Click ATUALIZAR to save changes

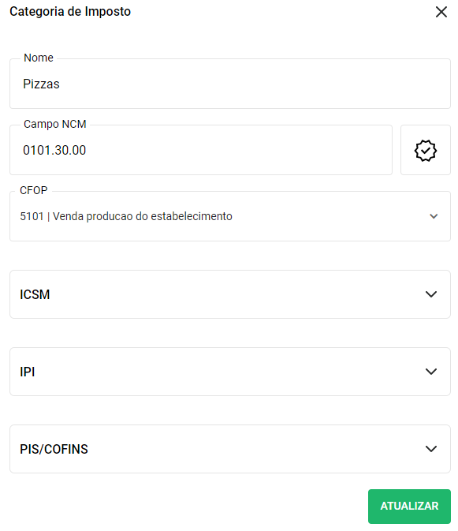409,506
